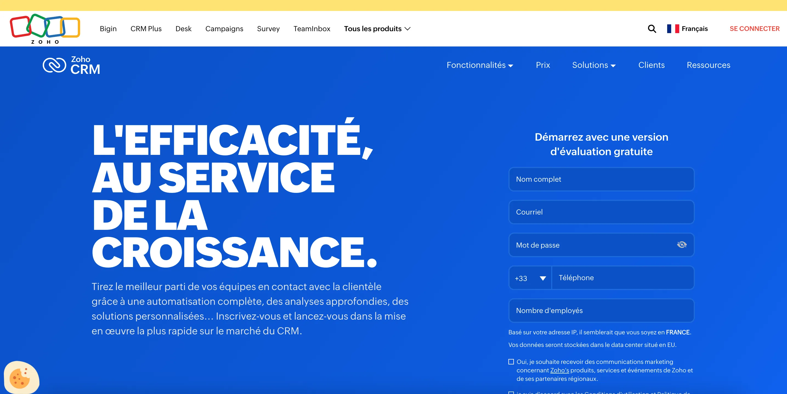
Task: Open the cookie preferences icon
Action: pyautogui.click(x=21, y=378)
